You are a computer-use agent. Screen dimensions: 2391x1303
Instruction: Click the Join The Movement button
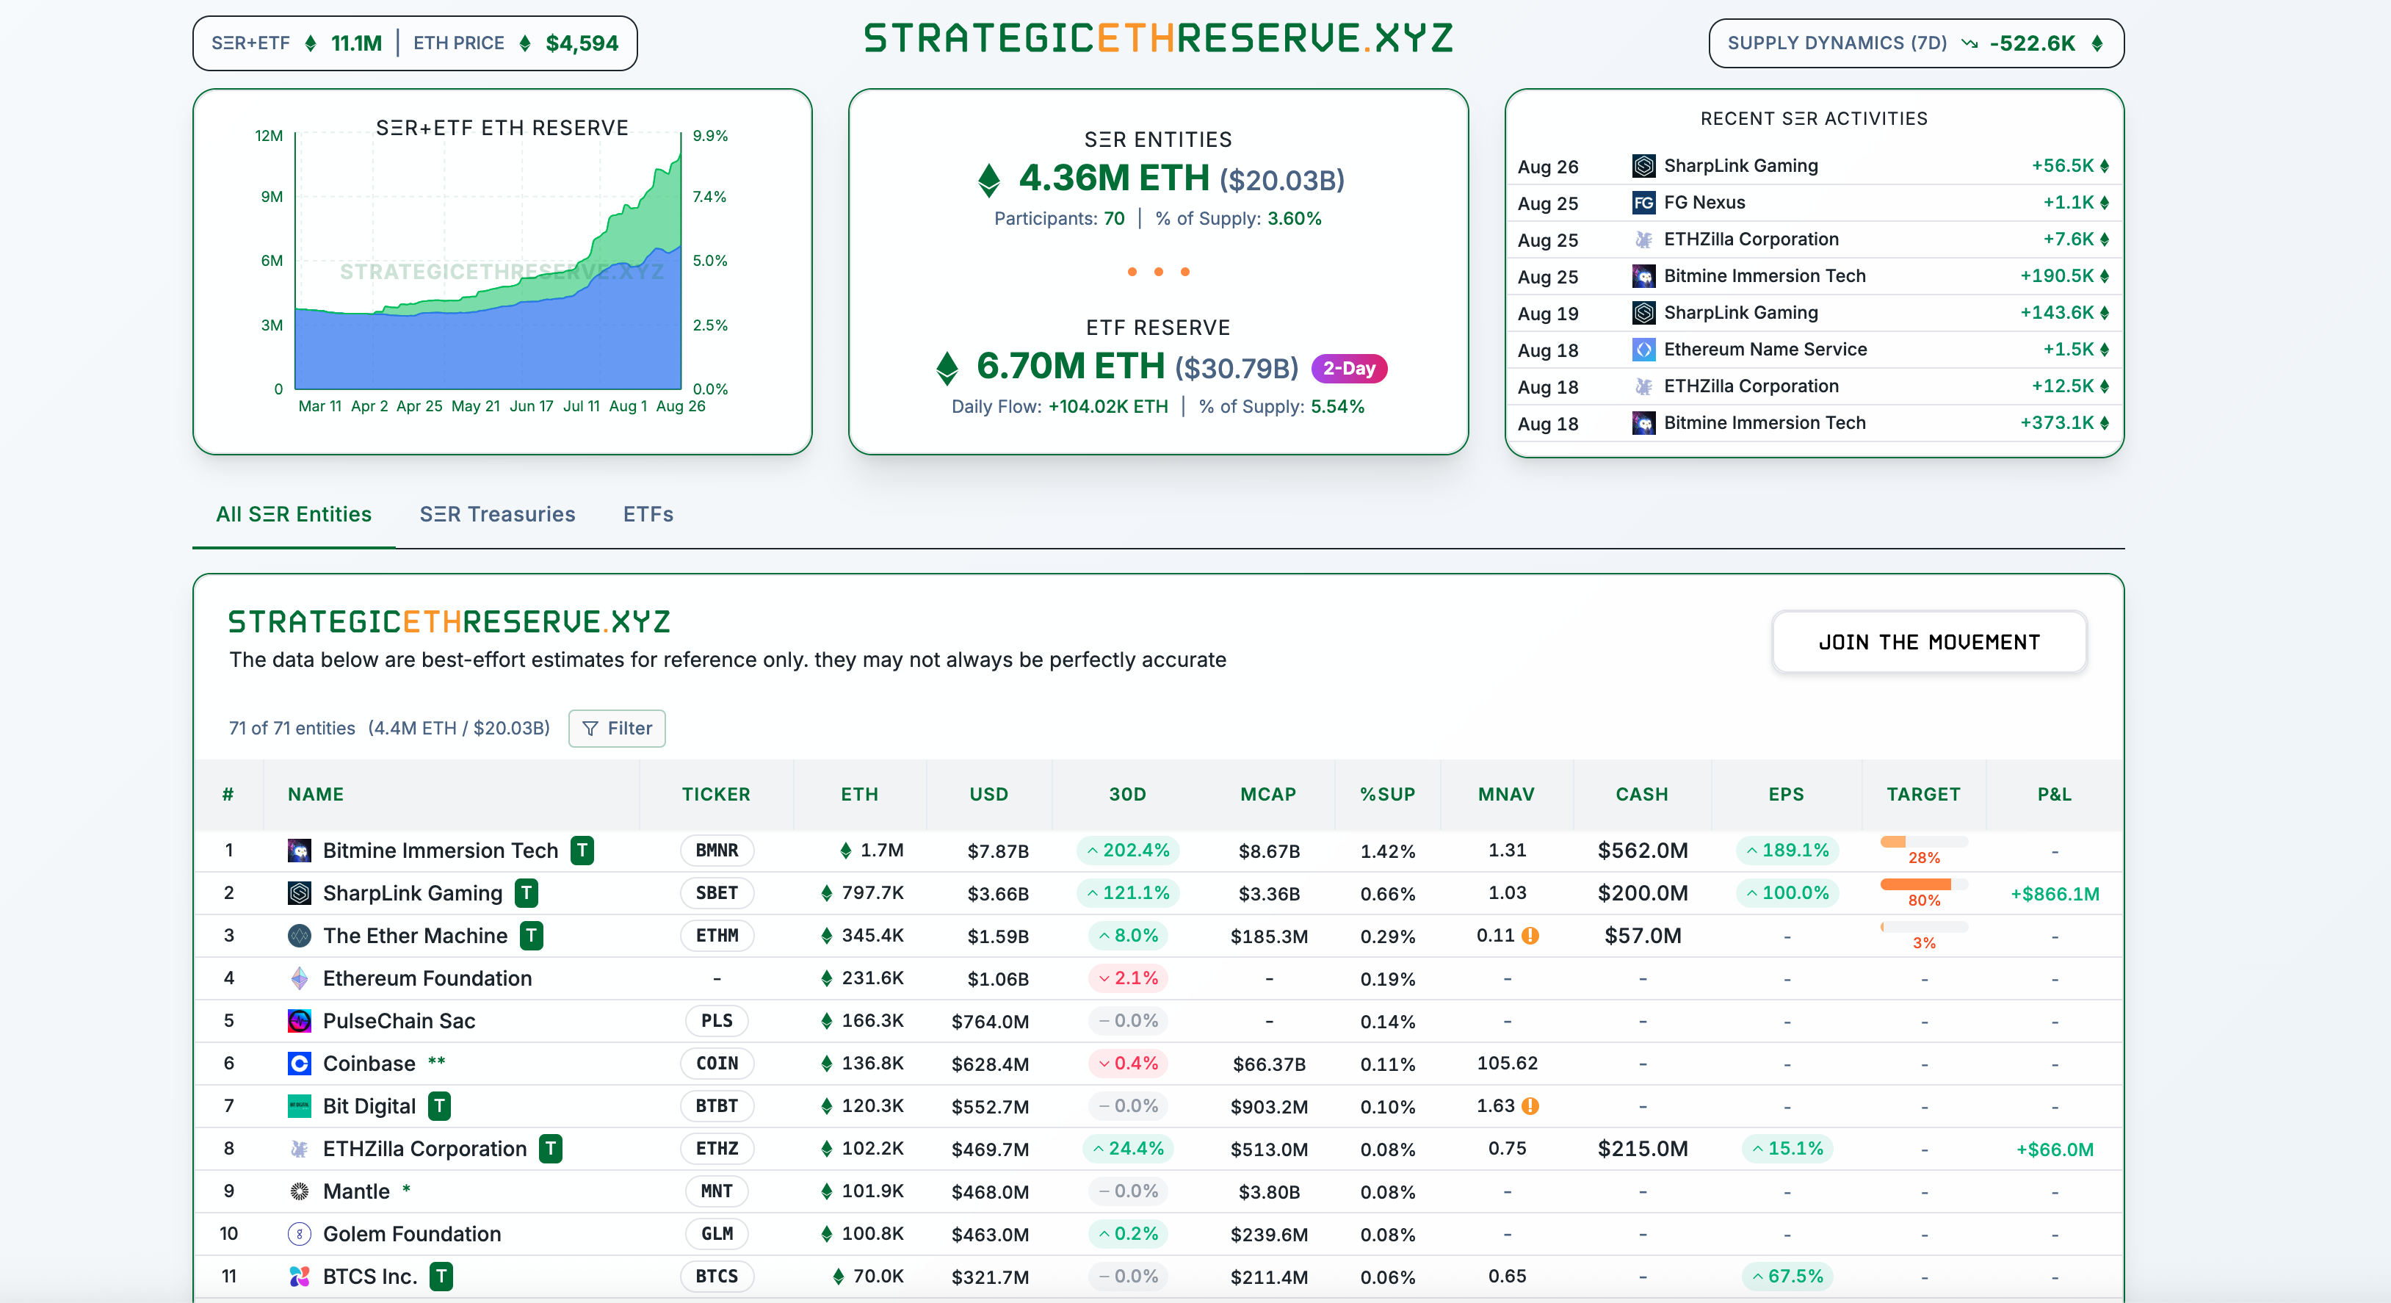point(1929,642)
